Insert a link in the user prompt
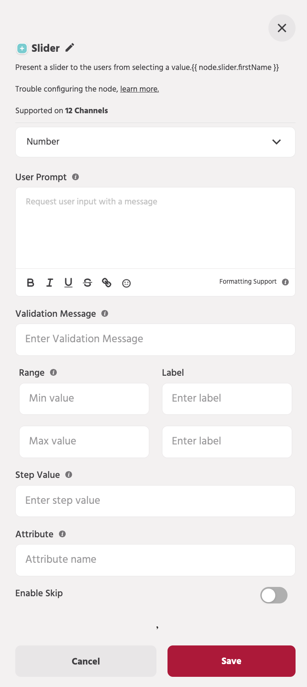Viewport: 307px width, 687px height. tap(106, 282)
